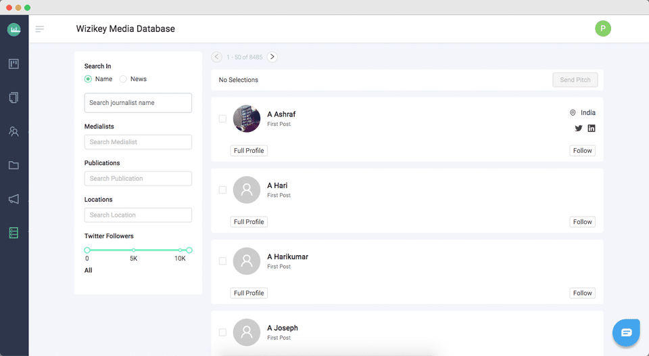The image size is (649, 356).
Task: Open the megaphone campaigns icon in the sidebar
Action: click(14, 199)
